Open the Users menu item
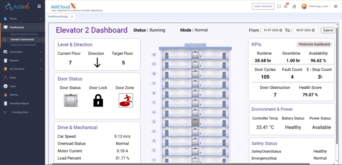This screenshot has height=165, width=342. pyautogui.click(x=13, y=86)
